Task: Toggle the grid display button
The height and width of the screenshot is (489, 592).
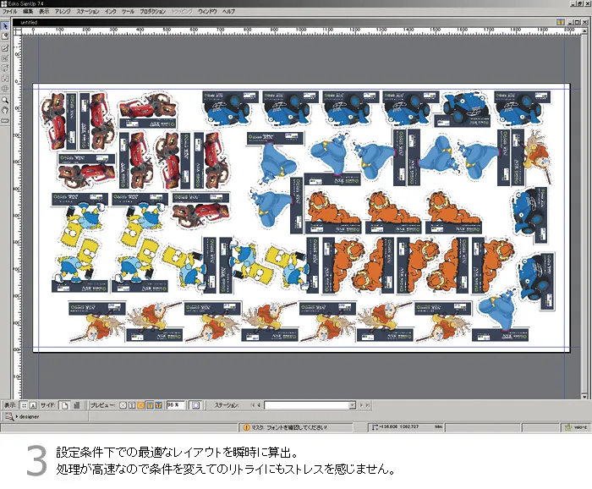Action: (25, 405)
